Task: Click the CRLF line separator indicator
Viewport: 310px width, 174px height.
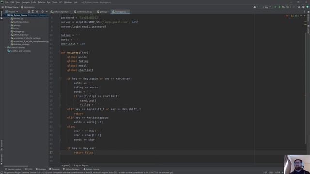Action: [271, 173]
